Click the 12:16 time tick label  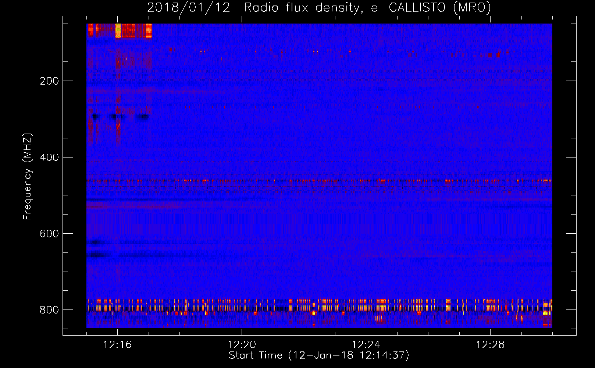tap(117, 344)
